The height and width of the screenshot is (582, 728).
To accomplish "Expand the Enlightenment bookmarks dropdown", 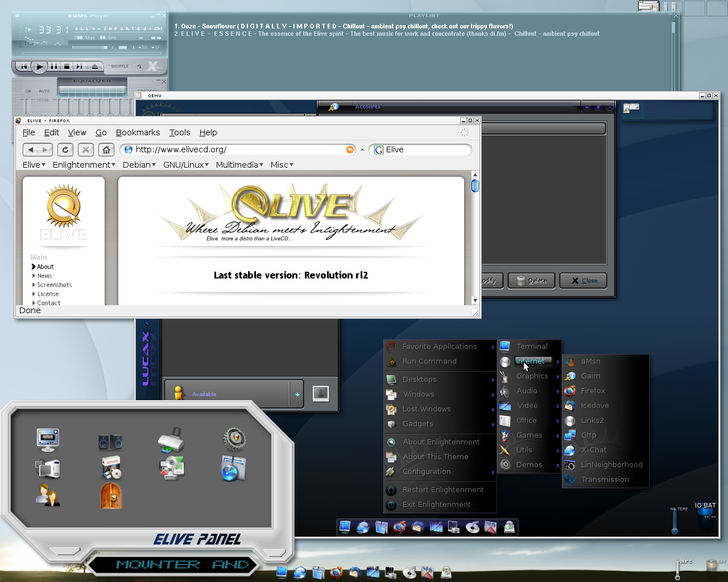I will [x=84, y=165].
